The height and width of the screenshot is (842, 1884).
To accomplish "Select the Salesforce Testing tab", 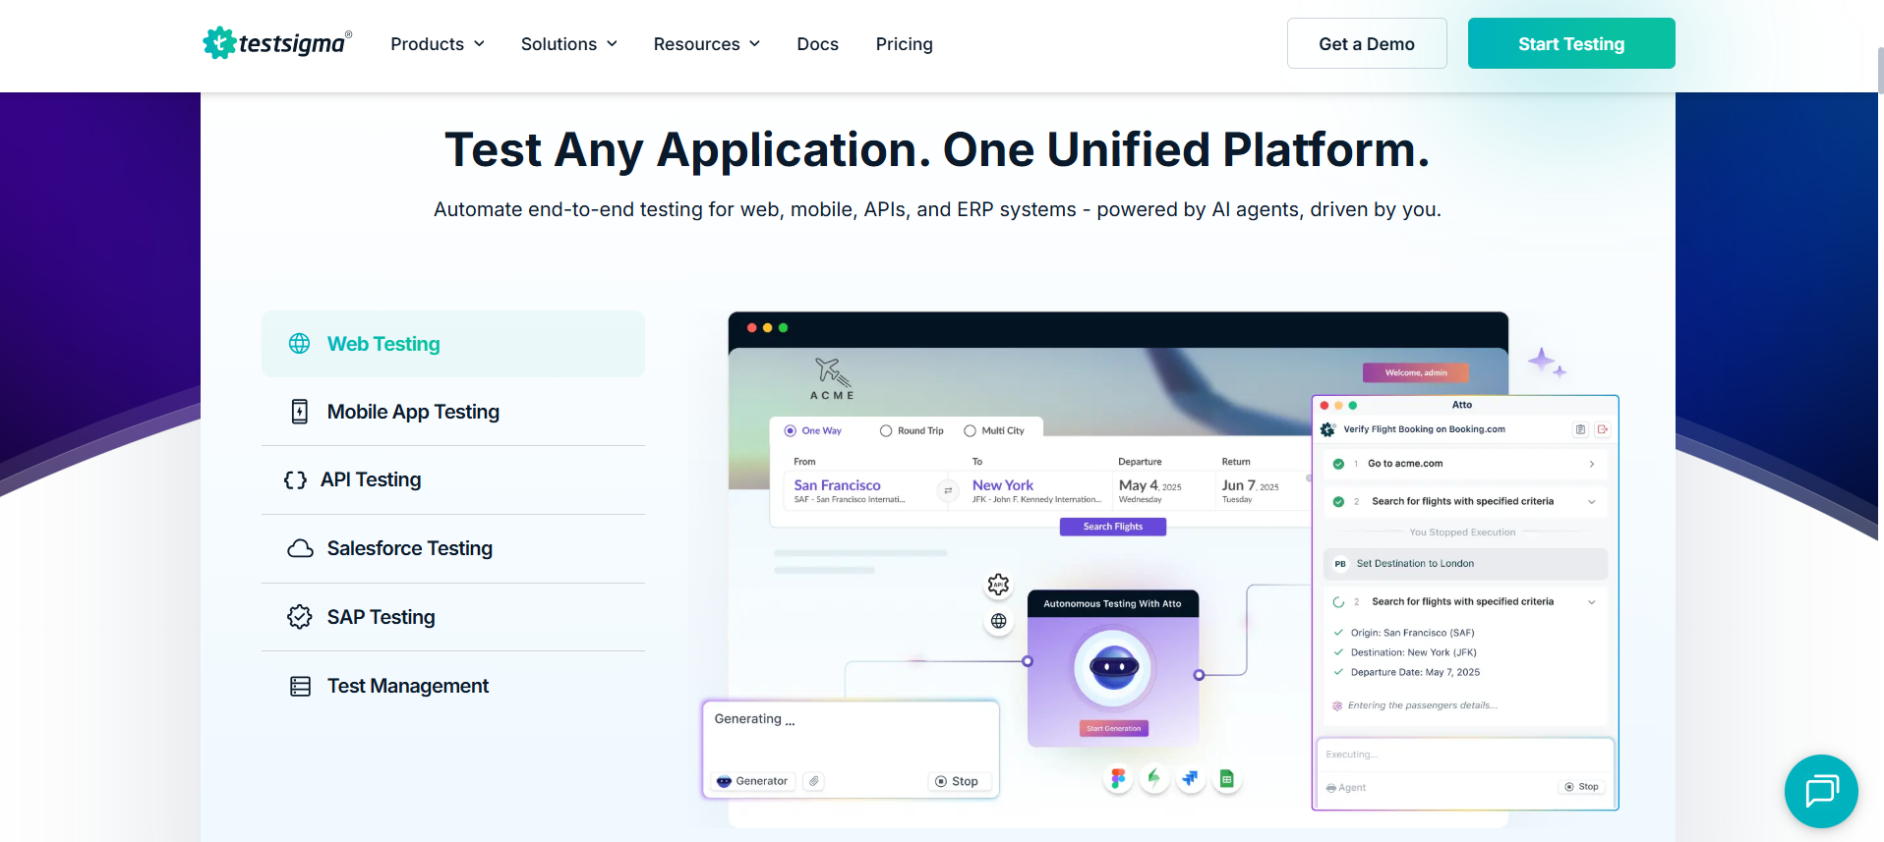I will point(409,548).
